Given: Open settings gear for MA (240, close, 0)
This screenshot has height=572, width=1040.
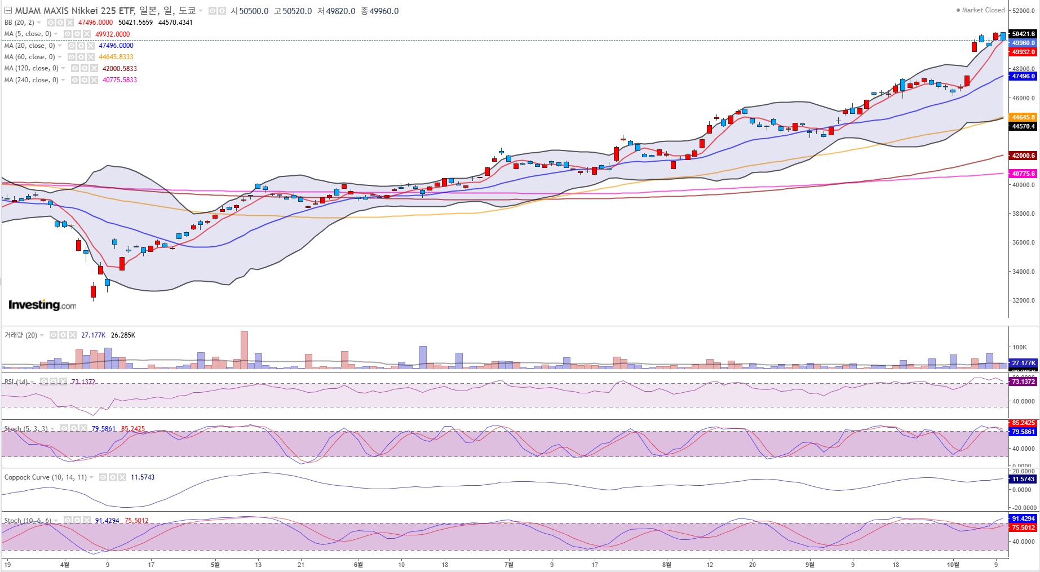Looking at the screenshot, I should click(x=84, y=80).
